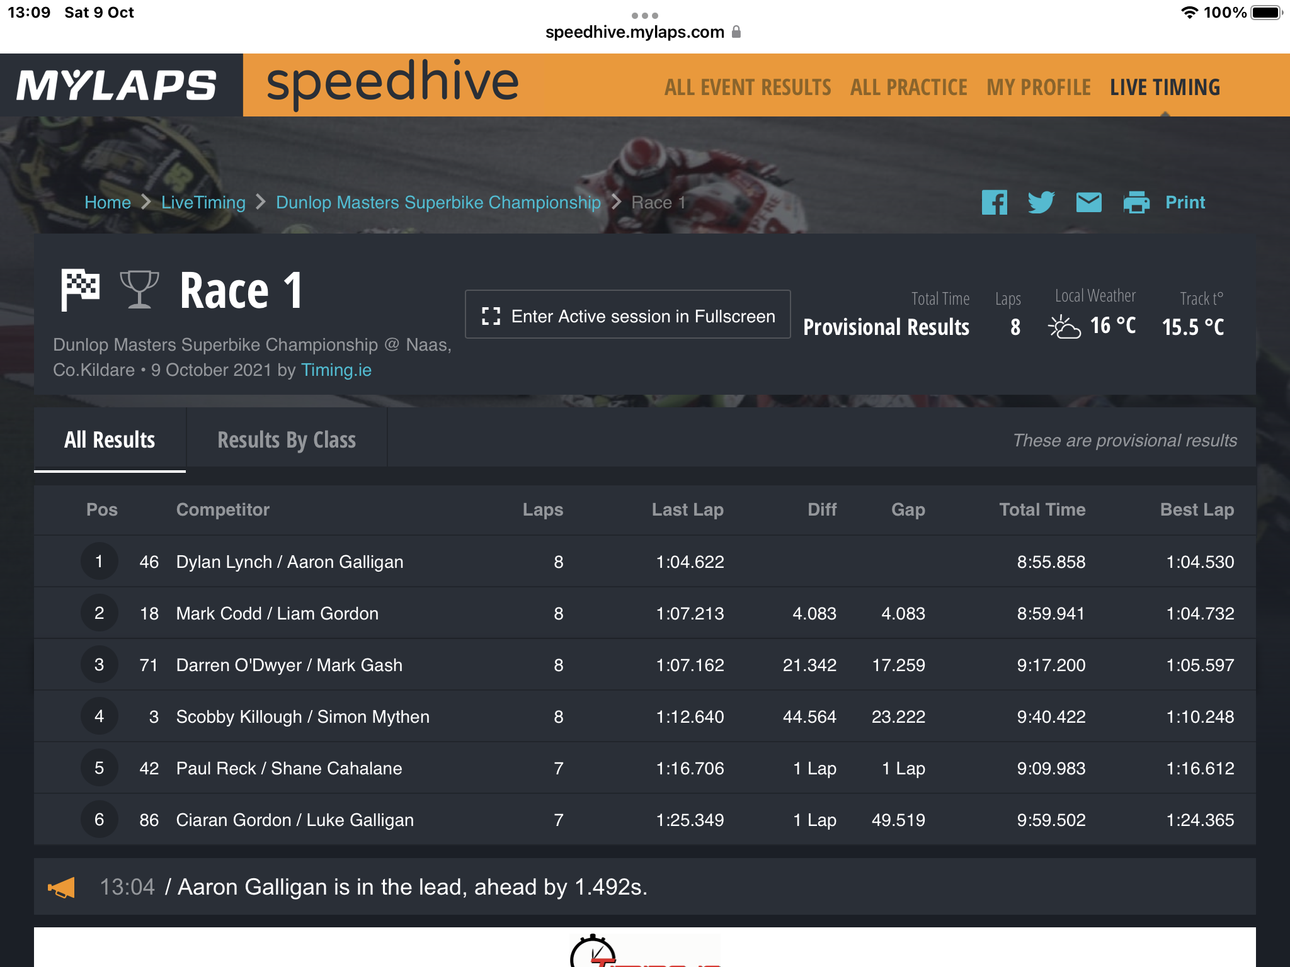The height and width of the screenshot is (967, 1290).
Task: Select Darren O'Dwyer / Mark Gash row
Action: point(645,665)
